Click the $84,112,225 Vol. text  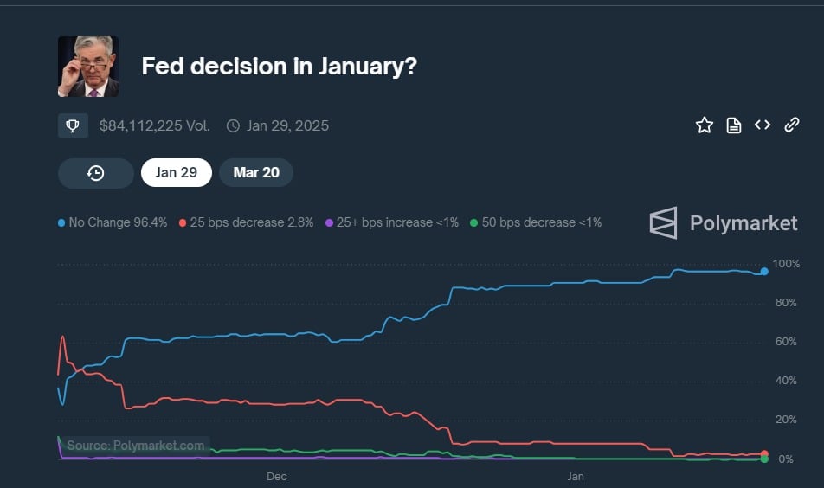point(154,126)
